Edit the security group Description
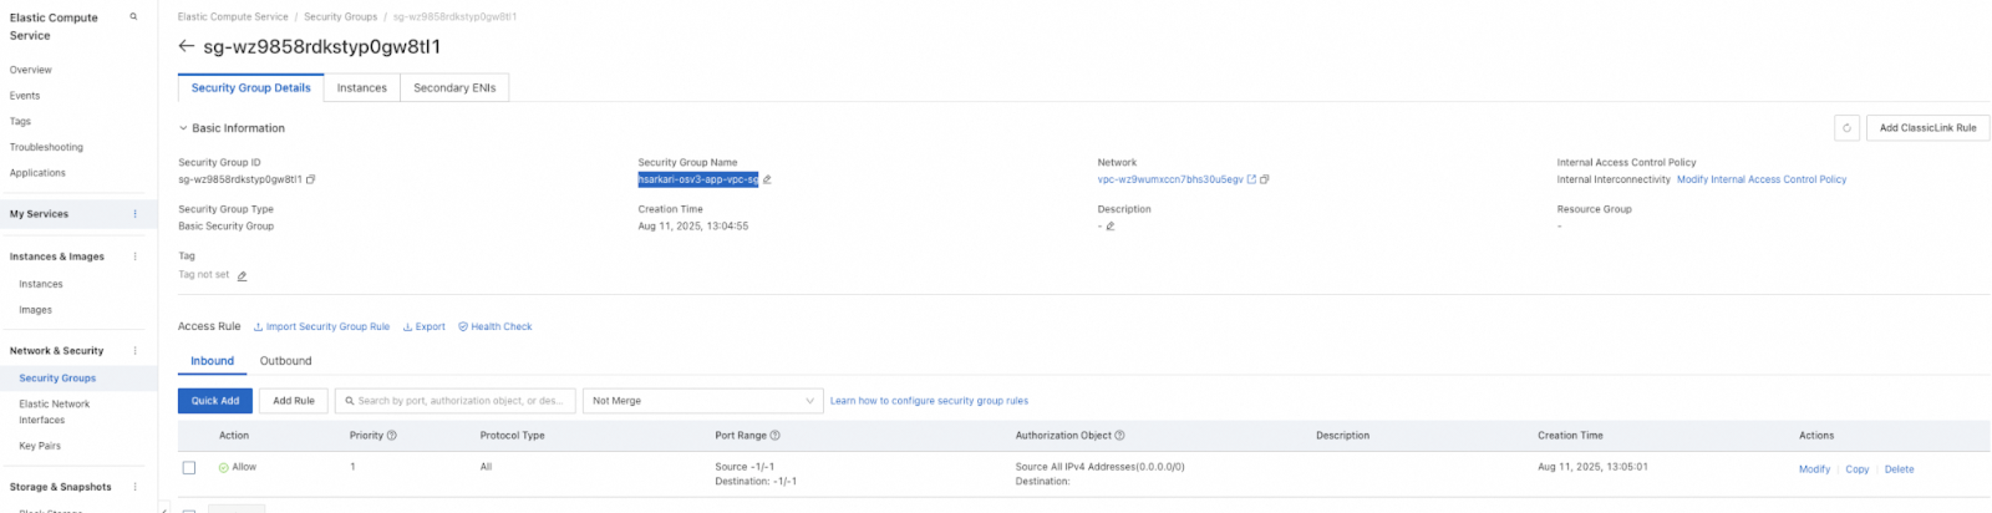Viewport: 1992px width, 513px height. click(1111, 227)
